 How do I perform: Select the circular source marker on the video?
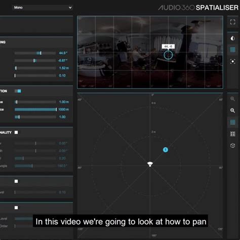(168, 55)
